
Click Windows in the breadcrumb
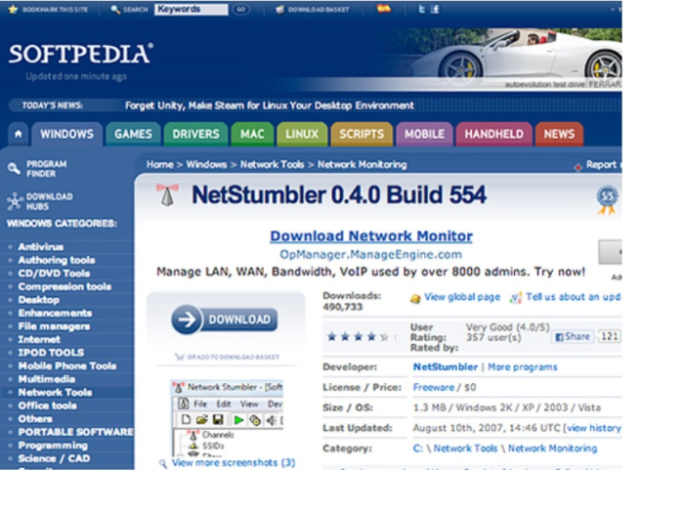[206, 165]
